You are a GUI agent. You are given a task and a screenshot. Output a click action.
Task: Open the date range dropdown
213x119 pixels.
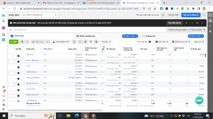click(x=187, y=30)
